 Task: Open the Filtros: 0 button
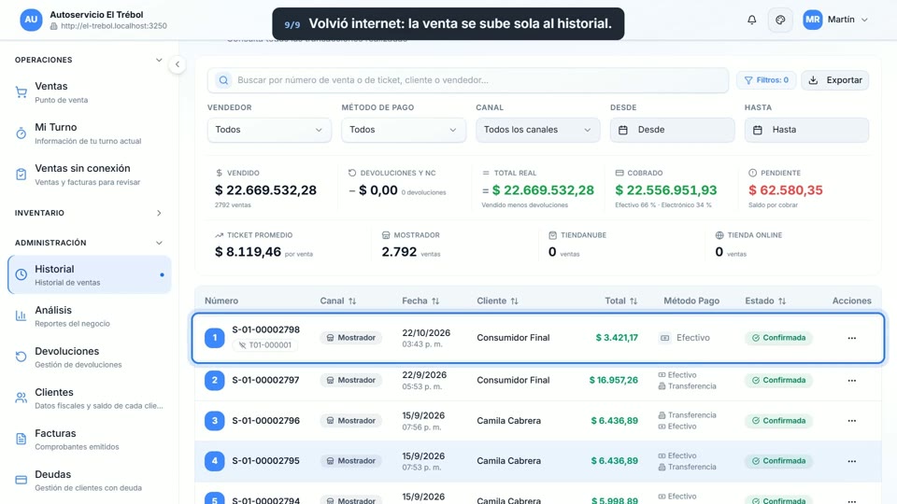[x=766, y=80]
